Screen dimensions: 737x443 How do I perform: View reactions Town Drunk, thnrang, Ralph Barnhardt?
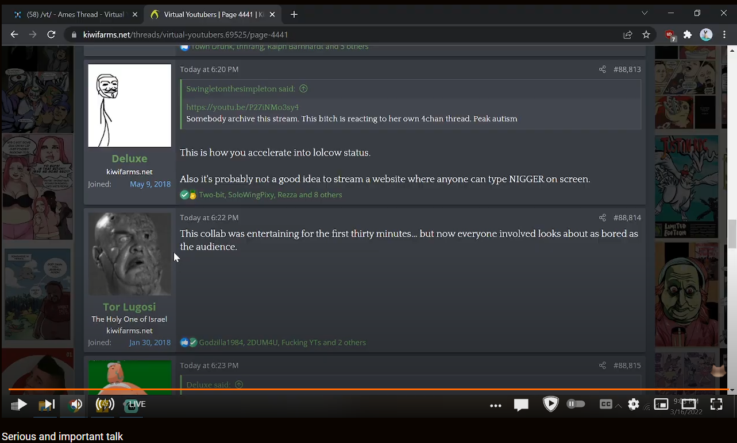[x=280, y=47]
